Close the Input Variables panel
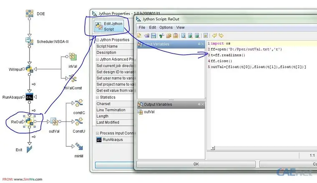The height and width of the screenshot is (183, 317). point(203,44)
